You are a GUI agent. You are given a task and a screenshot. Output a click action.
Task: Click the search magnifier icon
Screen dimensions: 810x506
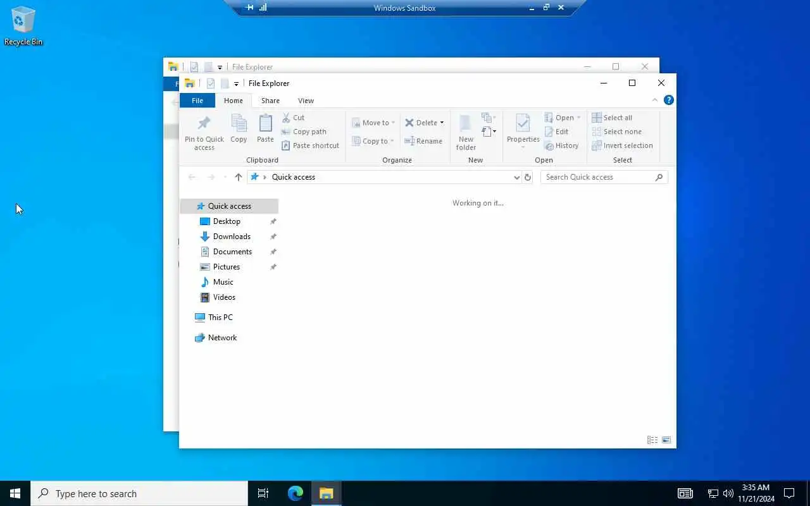click(x=659, y=177)
